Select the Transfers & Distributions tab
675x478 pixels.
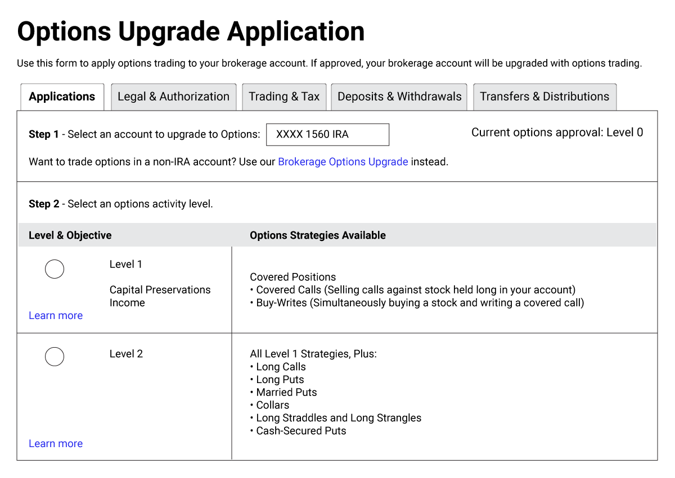pos(544,97)
